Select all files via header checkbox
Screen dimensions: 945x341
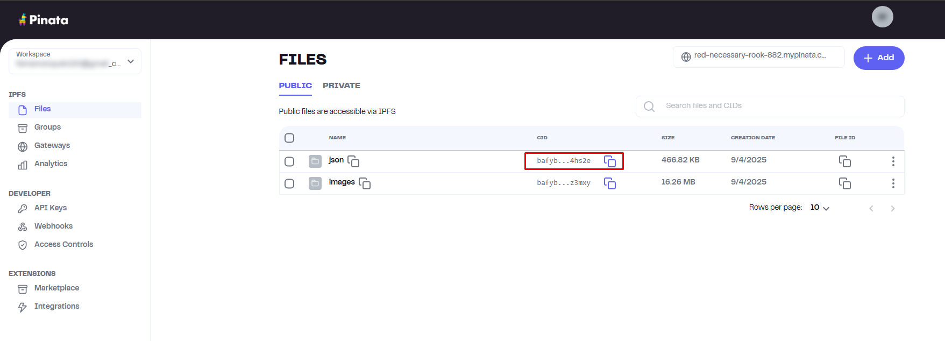(x=289, y=138)
